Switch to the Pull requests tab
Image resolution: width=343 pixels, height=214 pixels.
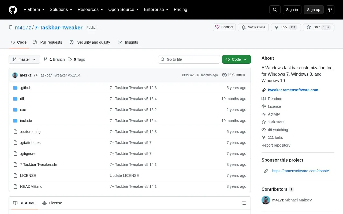pyautogui.click(x=47, y=42)
